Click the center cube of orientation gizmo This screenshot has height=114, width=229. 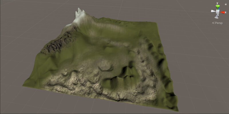coord(218,11)
